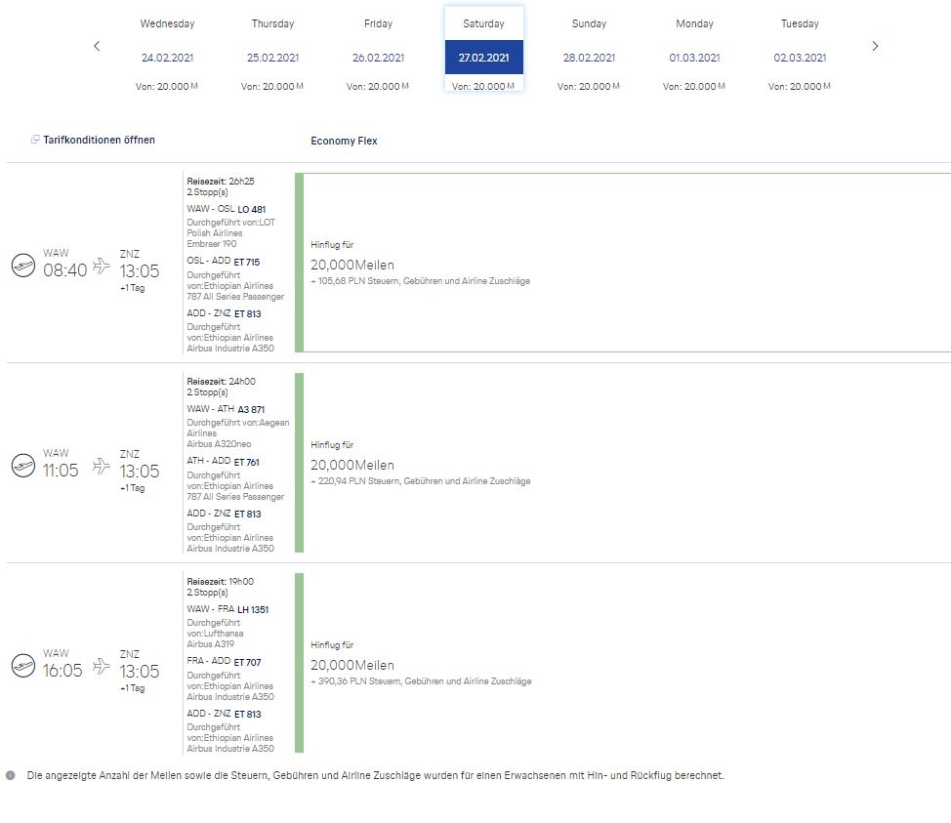Click plane icon next to 11:05 departure

click(102, 466)
